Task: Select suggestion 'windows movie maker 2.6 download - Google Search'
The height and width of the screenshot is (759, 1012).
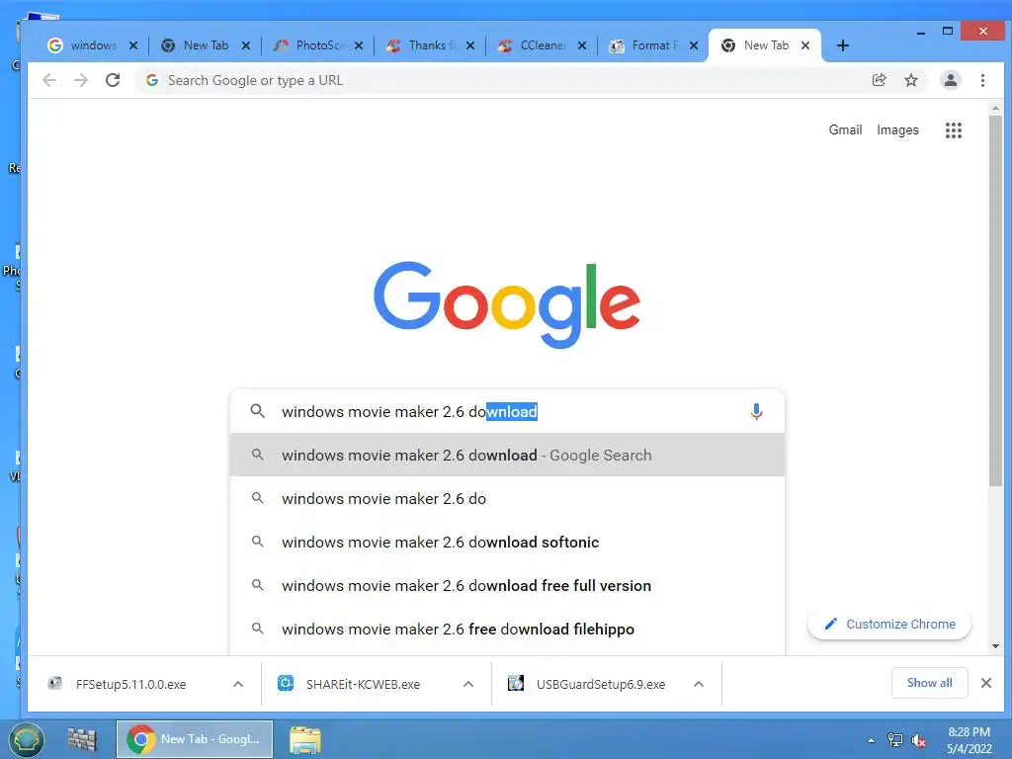Action: 507,455
